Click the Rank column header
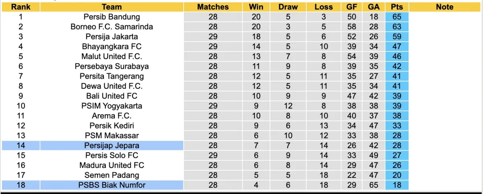This screenshot has width=483, height=194. [20, 7]
